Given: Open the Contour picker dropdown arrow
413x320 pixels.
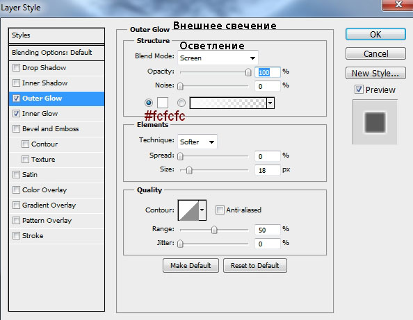Looking at the screenshot, I should (x=202, y=210).
